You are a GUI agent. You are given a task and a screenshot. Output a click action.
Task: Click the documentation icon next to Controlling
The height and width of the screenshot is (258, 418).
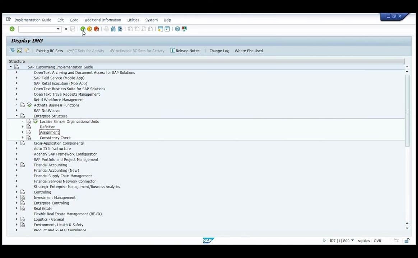[23, 192]
